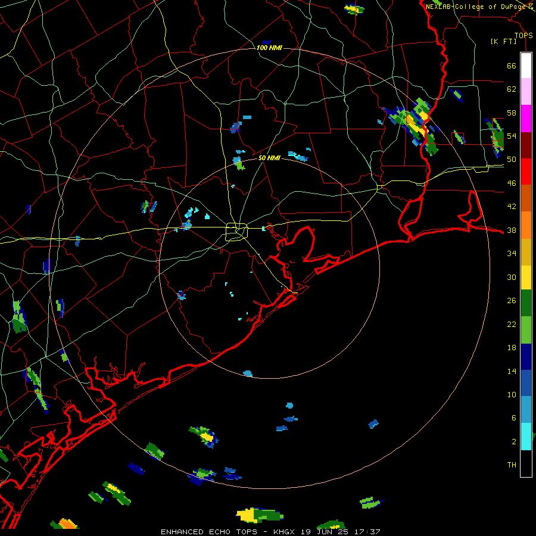Click the legend value 66

coord(512,66)
